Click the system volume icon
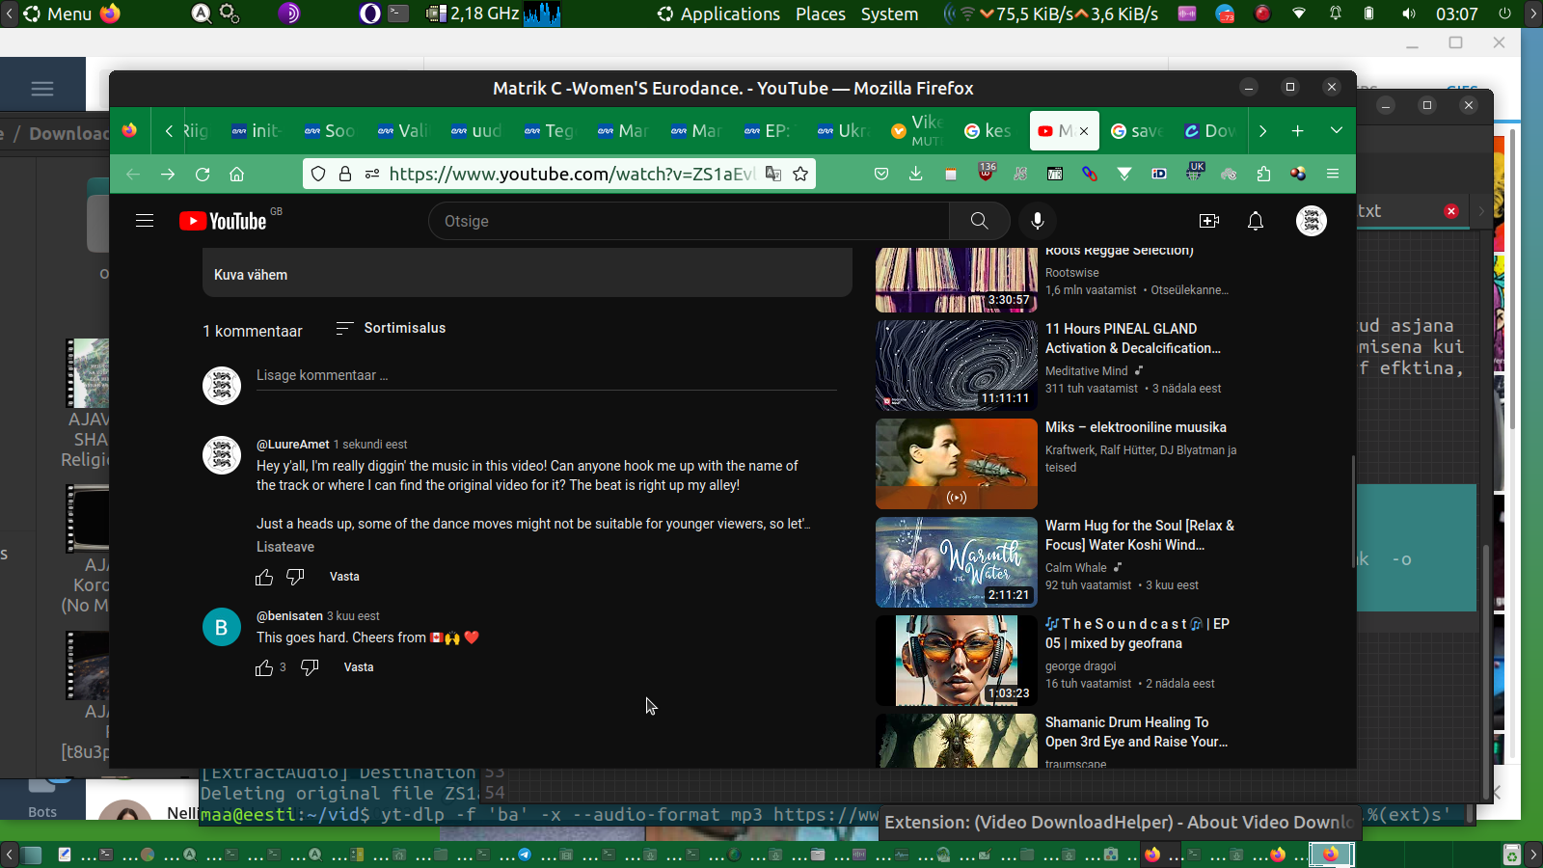Image resolution: width=1543 pixels, height=868 pixels. click(1409, 14)
